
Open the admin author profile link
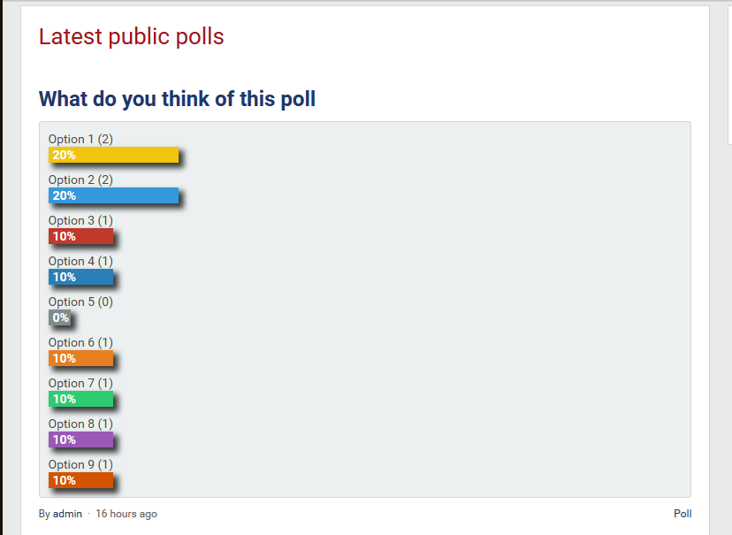[x=67, y=514]
